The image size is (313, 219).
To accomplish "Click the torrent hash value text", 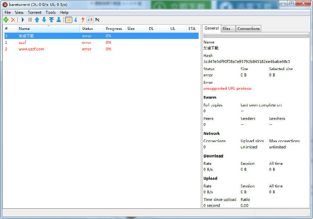I will 247,62.
